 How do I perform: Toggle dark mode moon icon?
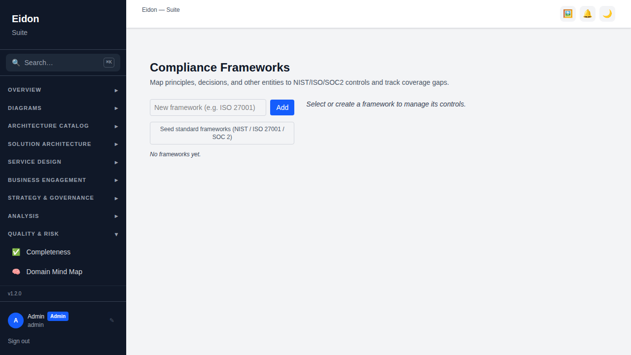[607, 14]
